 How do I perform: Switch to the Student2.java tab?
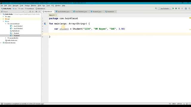[97, 12]
